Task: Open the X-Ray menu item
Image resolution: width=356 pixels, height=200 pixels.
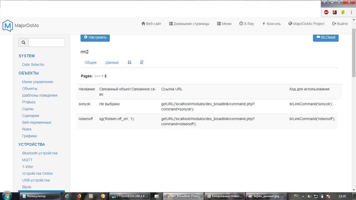Action: pyautogui.click(x=247, y=23)
